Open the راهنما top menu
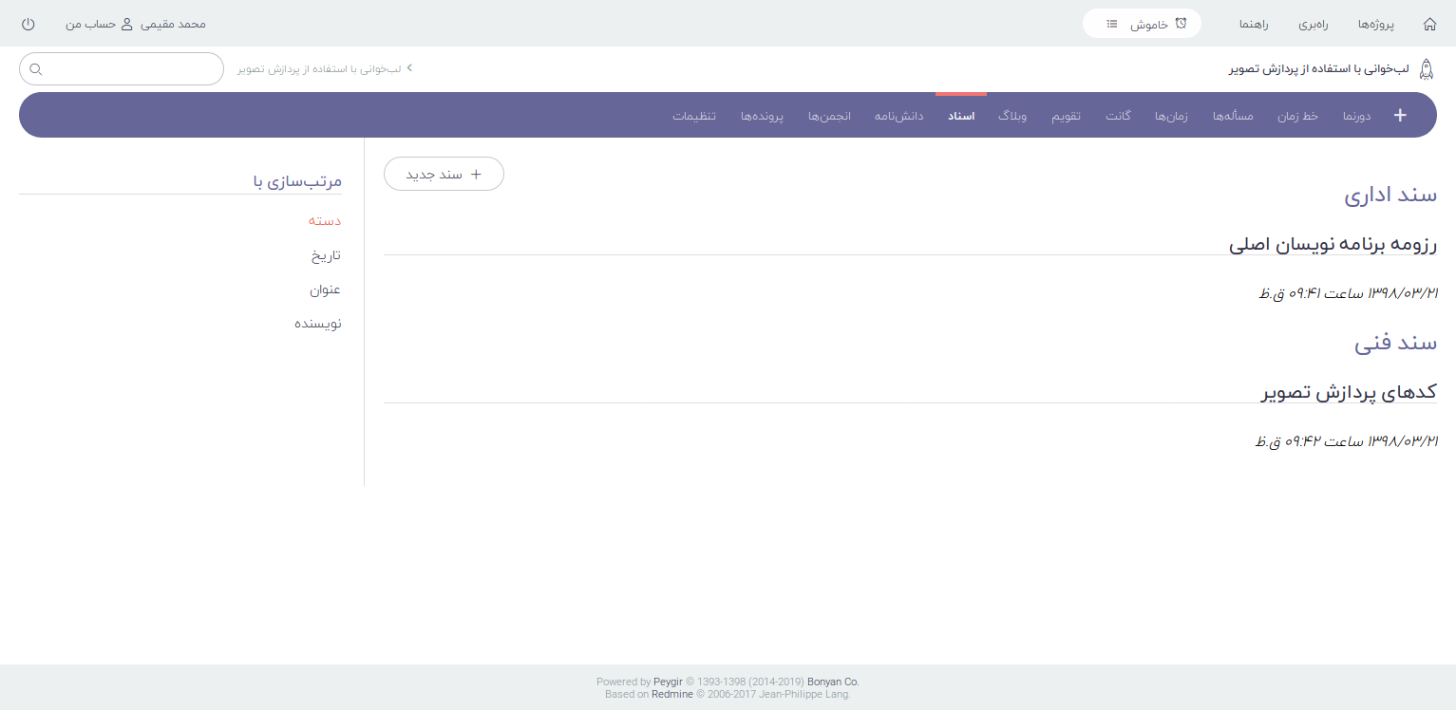Viewport: 1456px width, 710px height. coord(1254,24)
